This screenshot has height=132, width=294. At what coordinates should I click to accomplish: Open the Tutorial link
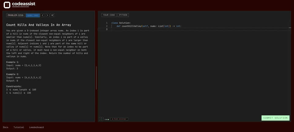click(19, 127)
